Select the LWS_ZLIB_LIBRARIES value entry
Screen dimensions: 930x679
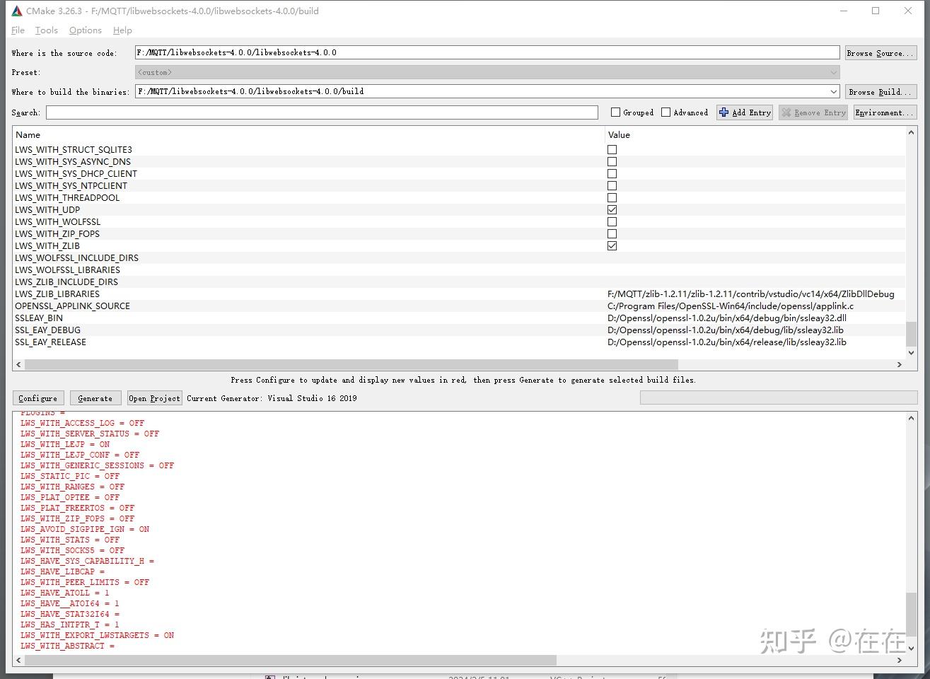pos(750,294)
